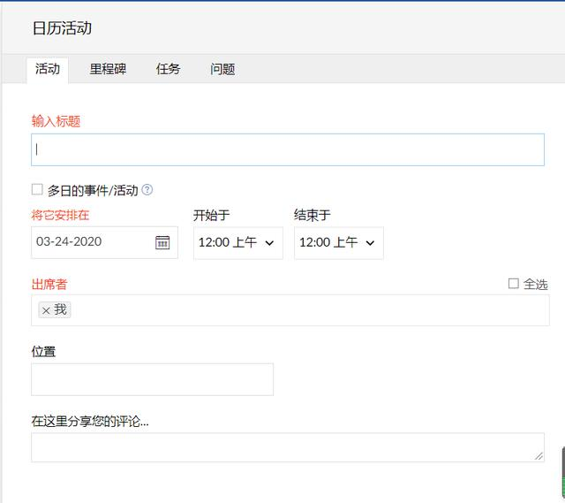Click the 多日的事件/活动 label text

point(93,190)
